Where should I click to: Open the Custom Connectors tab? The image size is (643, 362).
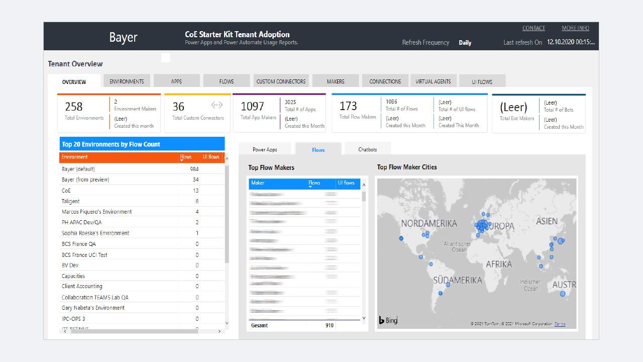pos(281,81)
